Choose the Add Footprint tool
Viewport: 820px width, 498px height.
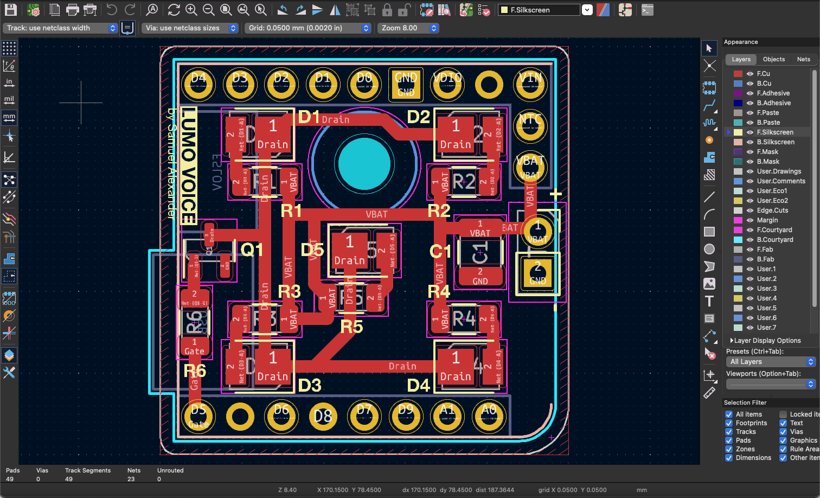point(709,87)
